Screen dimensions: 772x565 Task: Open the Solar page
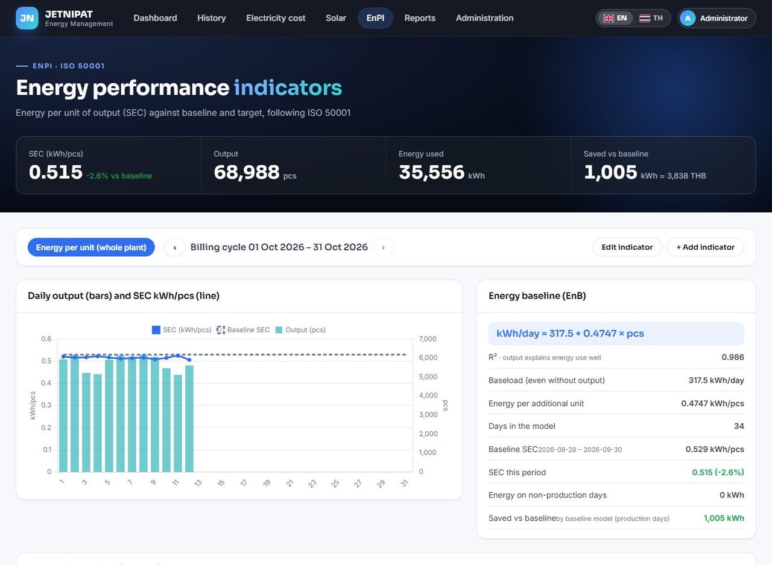pyautogui.click(x=336, y=18)
